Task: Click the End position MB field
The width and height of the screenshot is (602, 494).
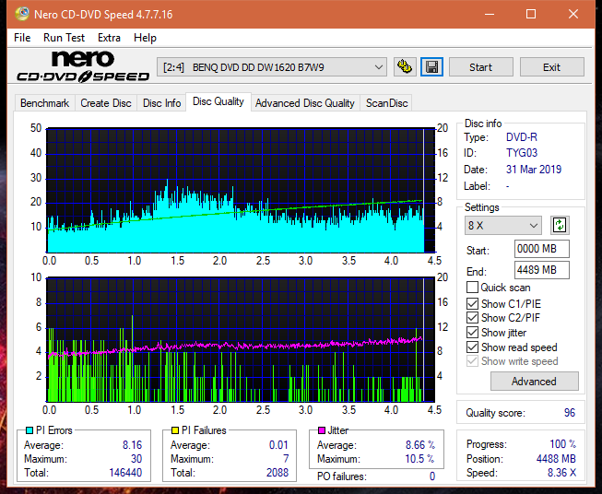Action: tap(541, 270)
